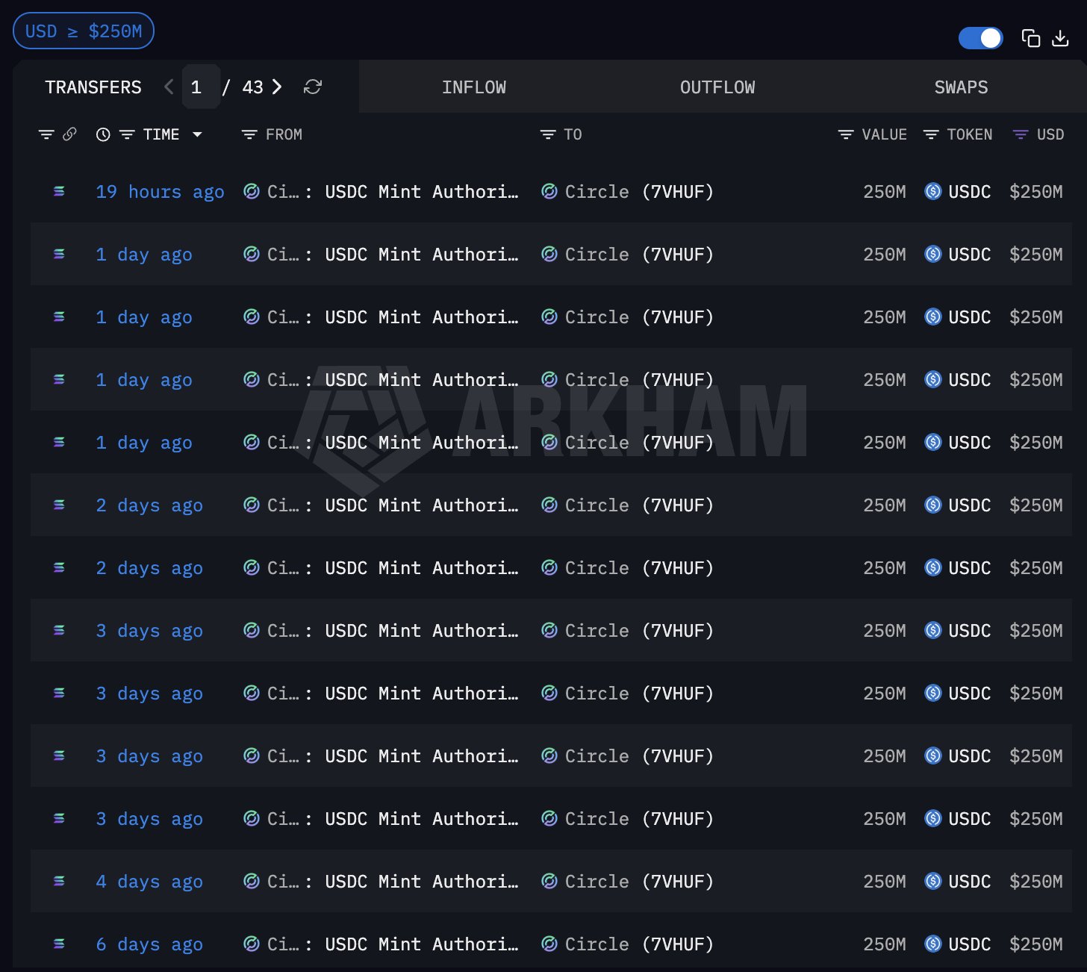Click the Solana icon in the 6 days ago row
This screenshot has height=972, width=1087.
(x=59, y=944)
